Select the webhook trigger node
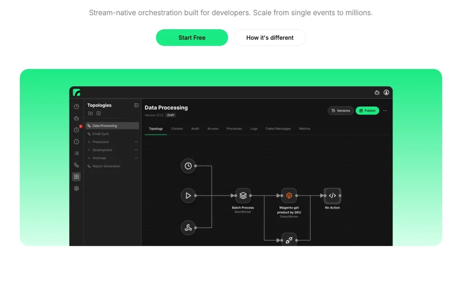462x289 pixels. (188, 228)
